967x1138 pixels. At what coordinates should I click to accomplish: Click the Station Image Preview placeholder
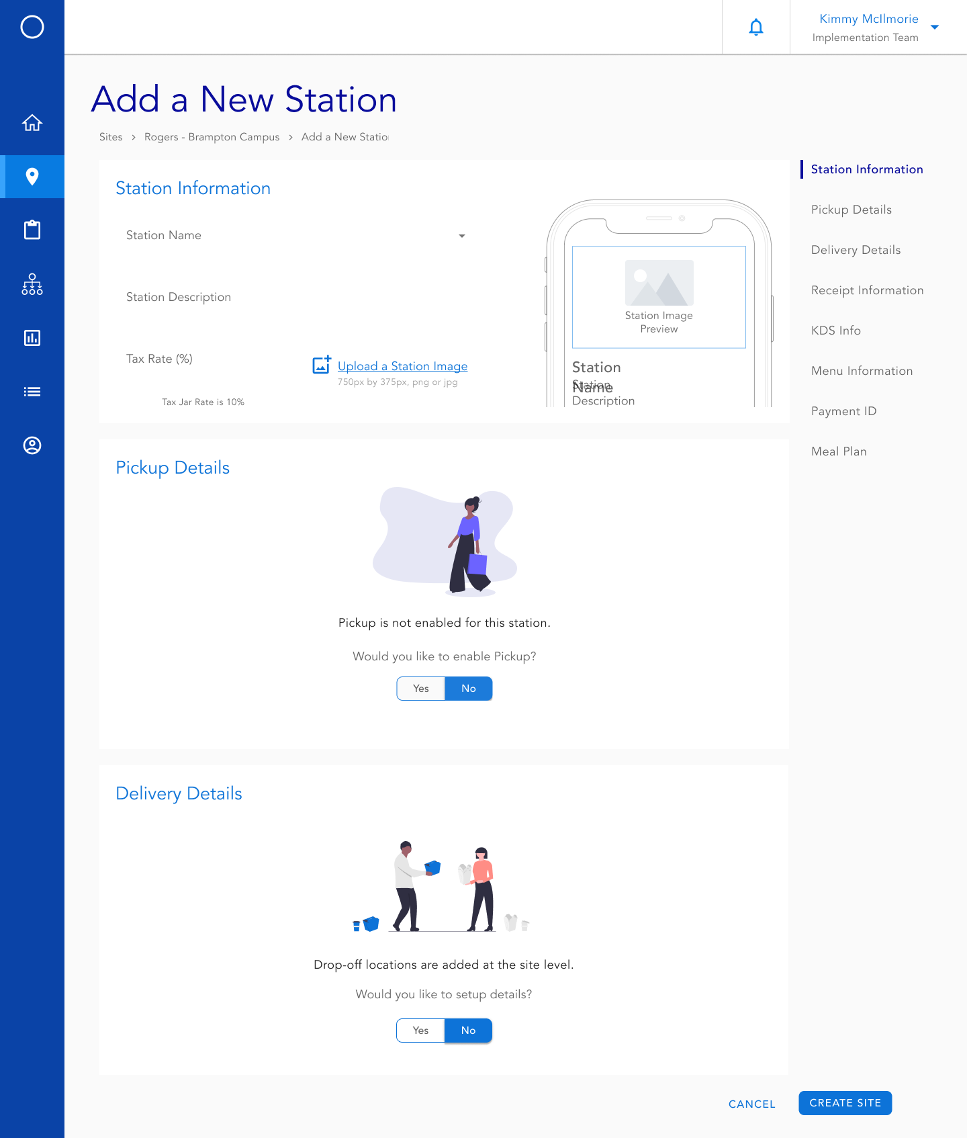point(659,297)
